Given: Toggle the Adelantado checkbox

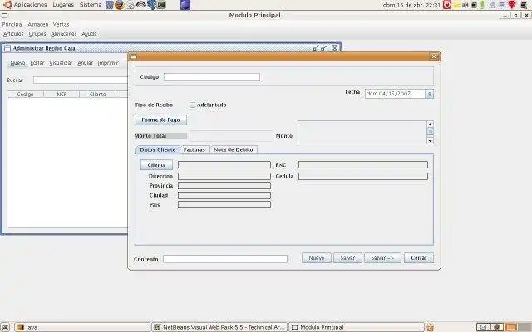Looking at the screenshot, I should tap(192, 105).
